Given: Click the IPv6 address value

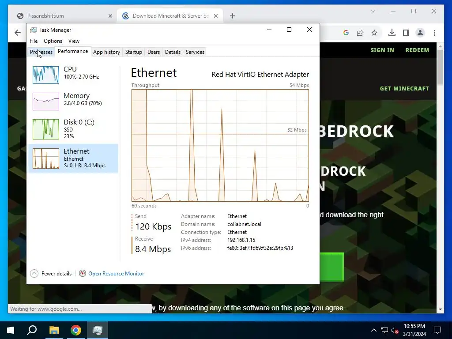Looking at the screenshot, I should (260, 248).
